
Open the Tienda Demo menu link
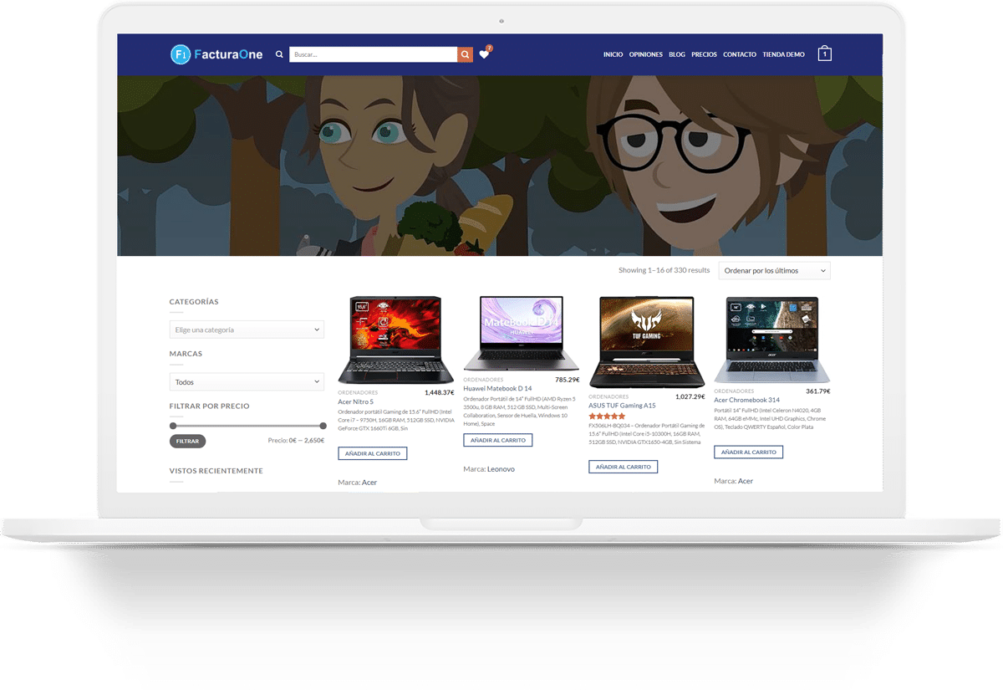pyautogui.click(x=783, y=54)
